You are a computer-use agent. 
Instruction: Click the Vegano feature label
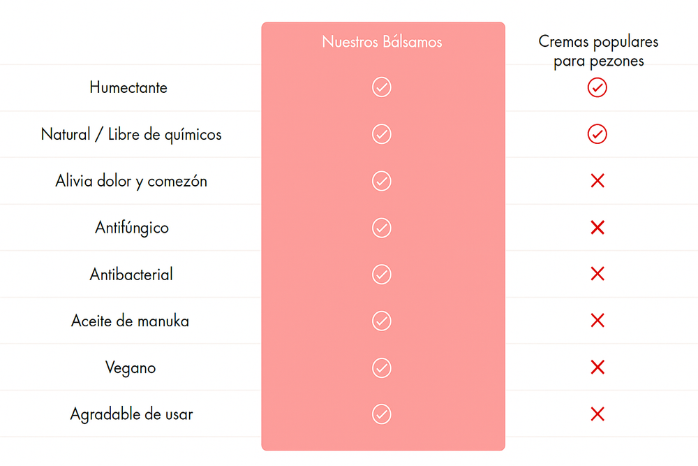[x=131, y=368]
